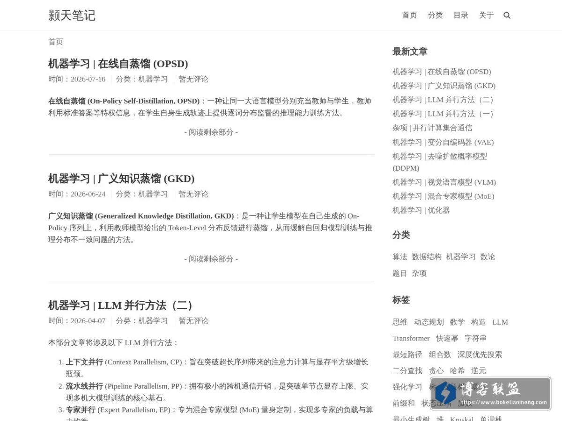
Task: Open the 关于 navigation menu item
Action: (x=486, y=15)
